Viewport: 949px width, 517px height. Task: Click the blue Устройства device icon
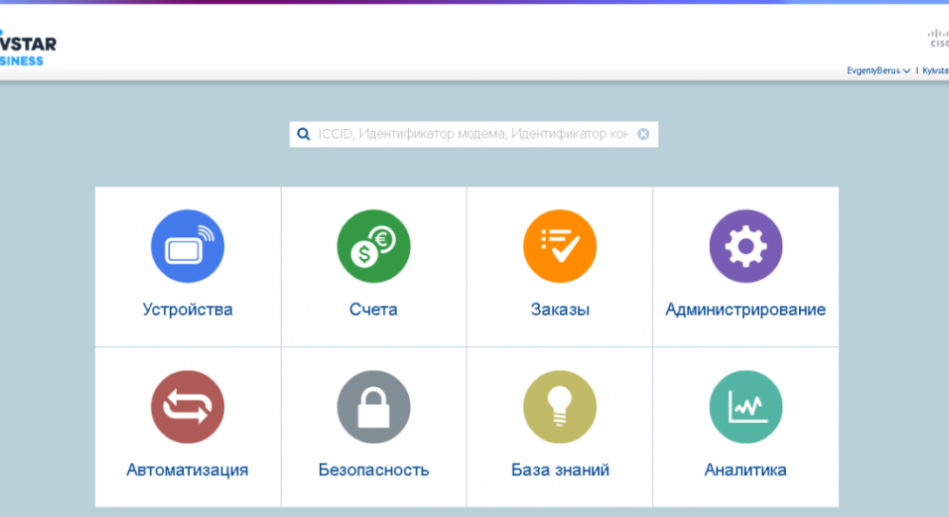(187, 246)
